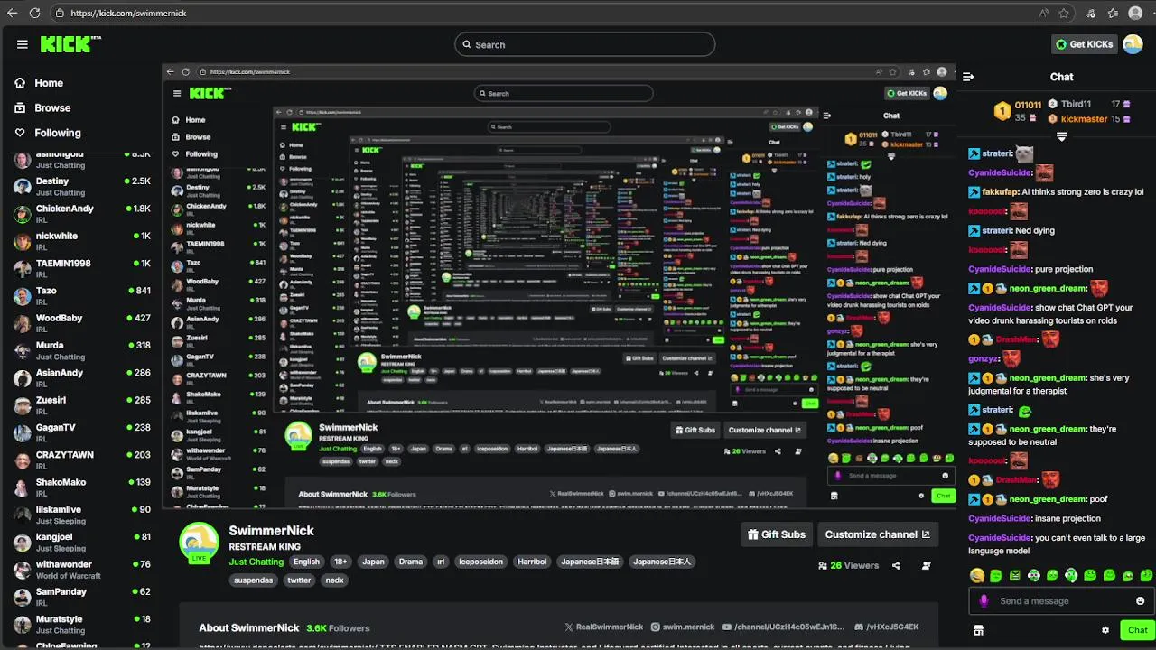Go to Home in sidebar

tap(38, 83)
